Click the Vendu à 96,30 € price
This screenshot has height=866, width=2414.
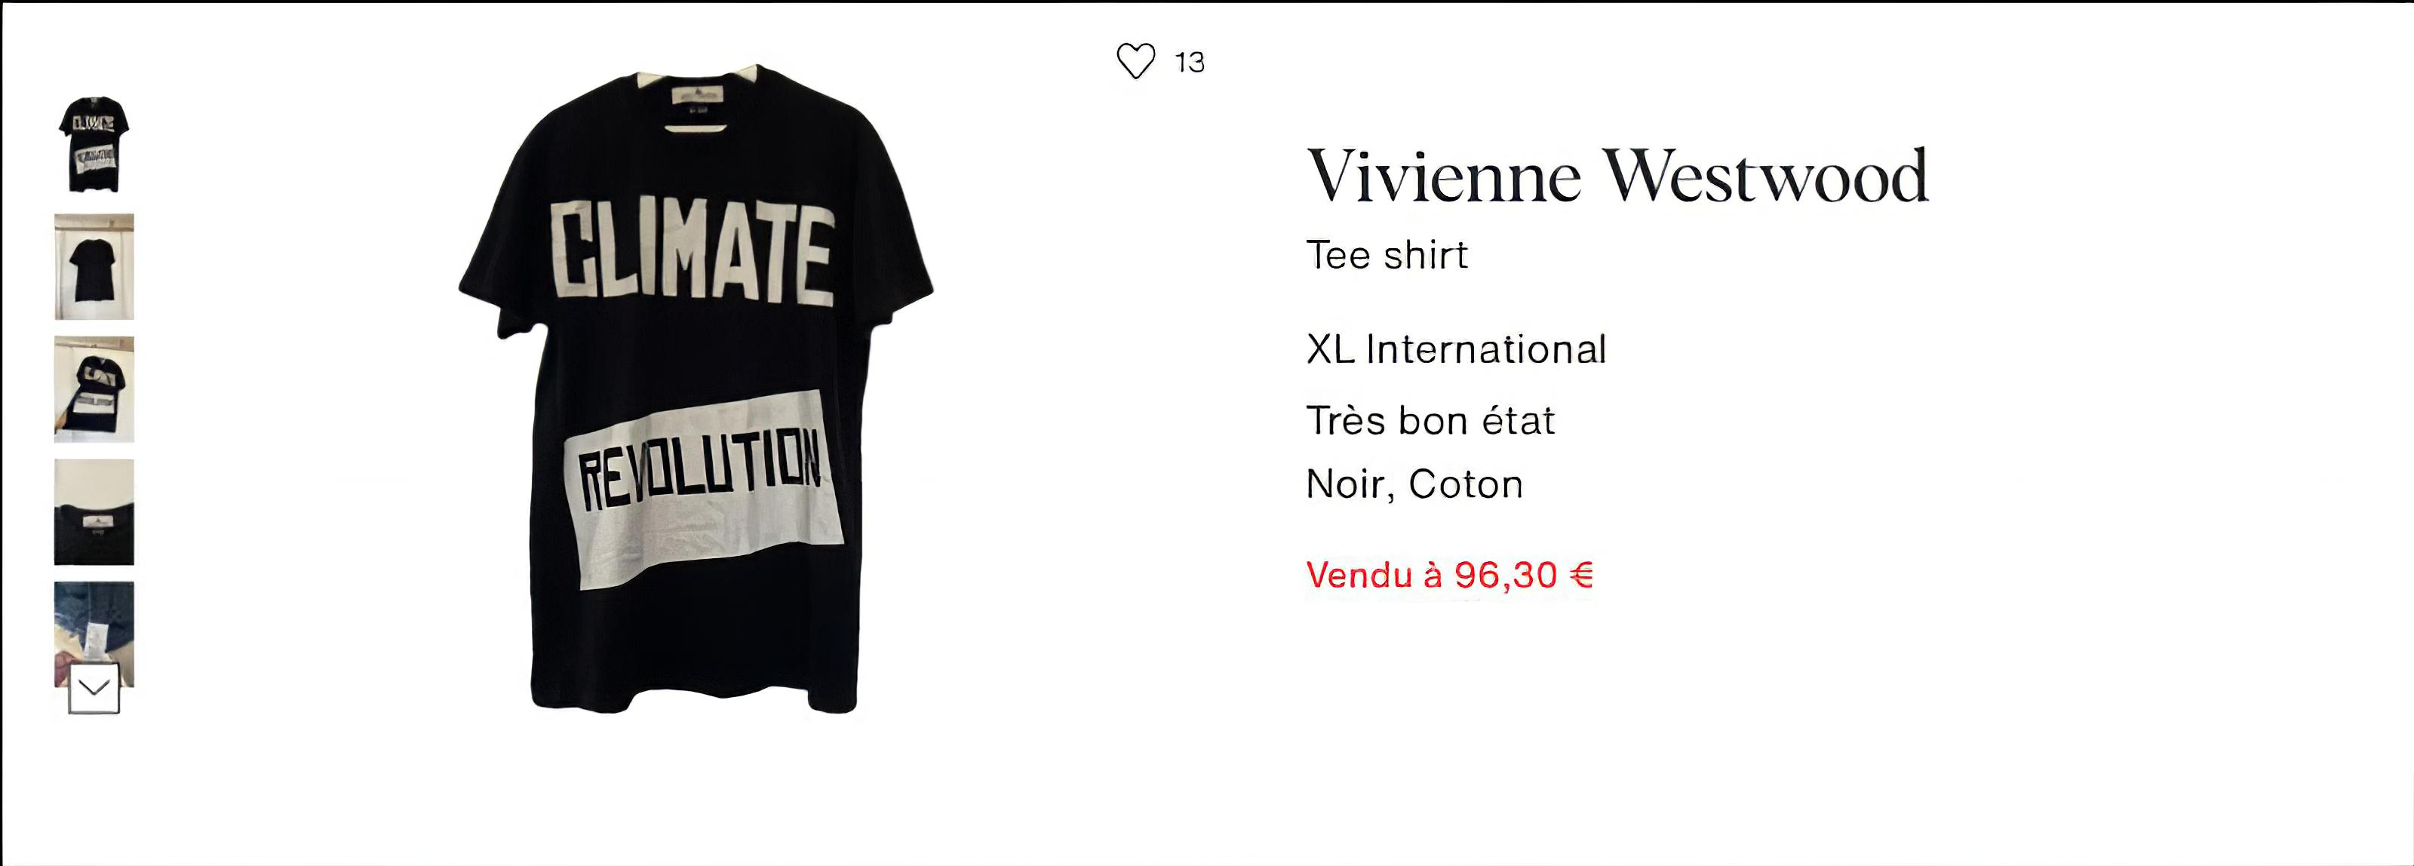click(1450, 575)
